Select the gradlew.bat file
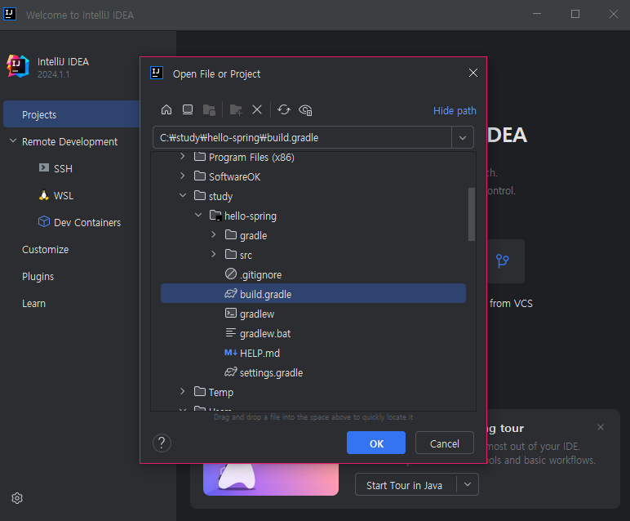 (x=313, y=333)
